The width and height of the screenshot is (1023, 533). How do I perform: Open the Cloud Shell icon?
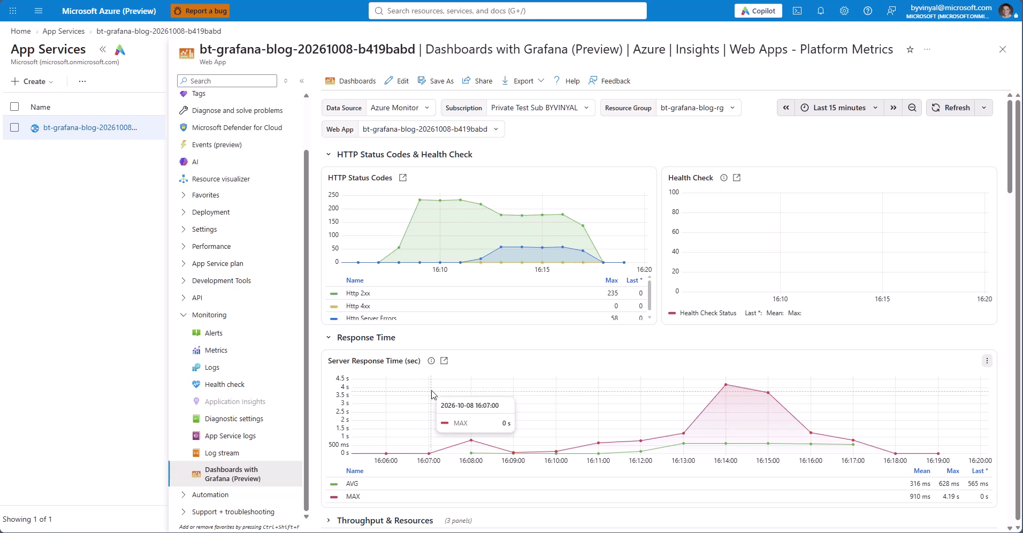click(x=797, y=11)
